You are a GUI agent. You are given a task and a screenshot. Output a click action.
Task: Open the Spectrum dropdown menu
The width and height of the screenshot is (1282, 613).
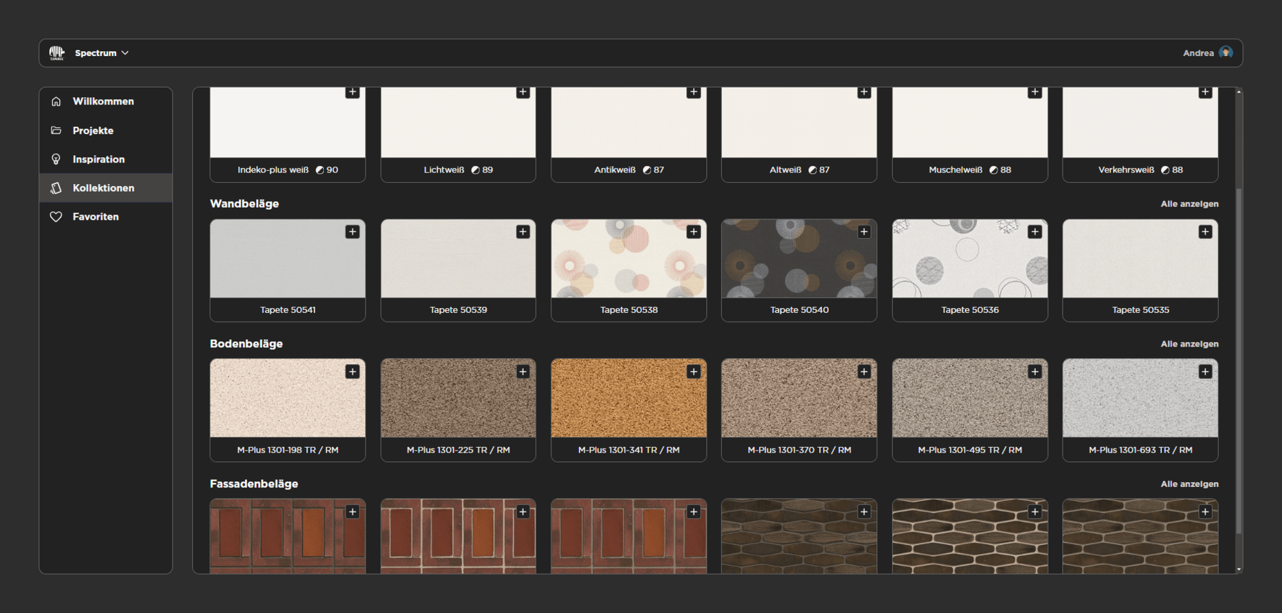[x=101, y=53]
